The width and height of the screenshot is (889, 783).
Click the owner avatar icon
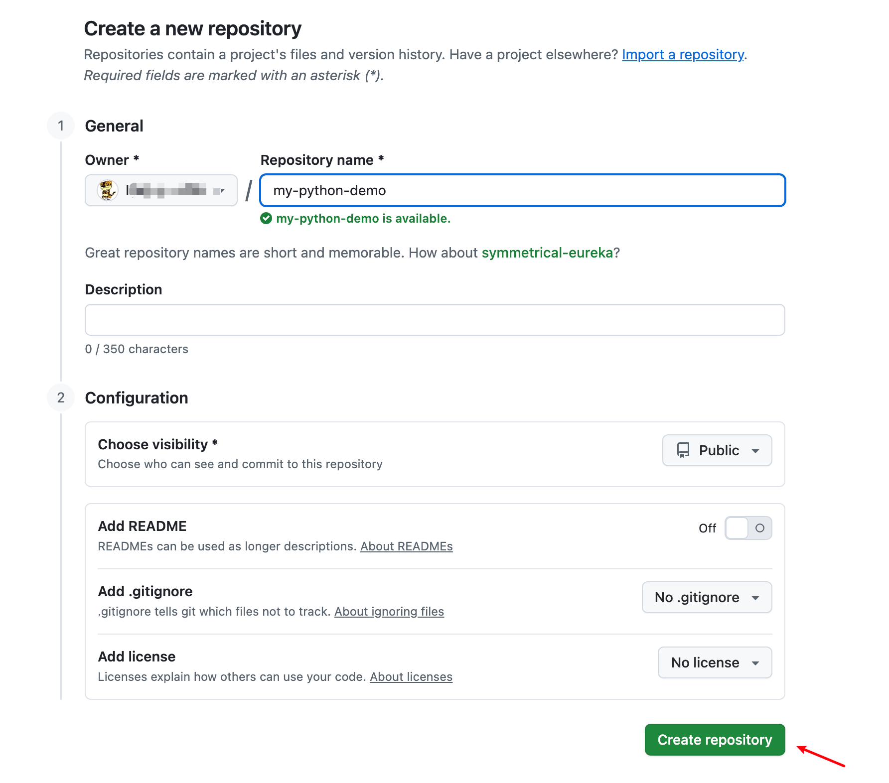[107, 190]
